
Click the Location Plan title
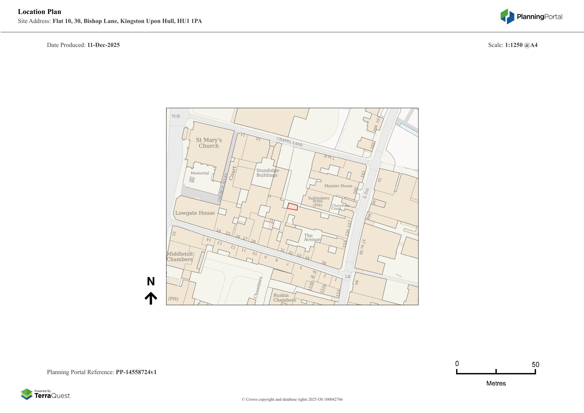(40, 12)
